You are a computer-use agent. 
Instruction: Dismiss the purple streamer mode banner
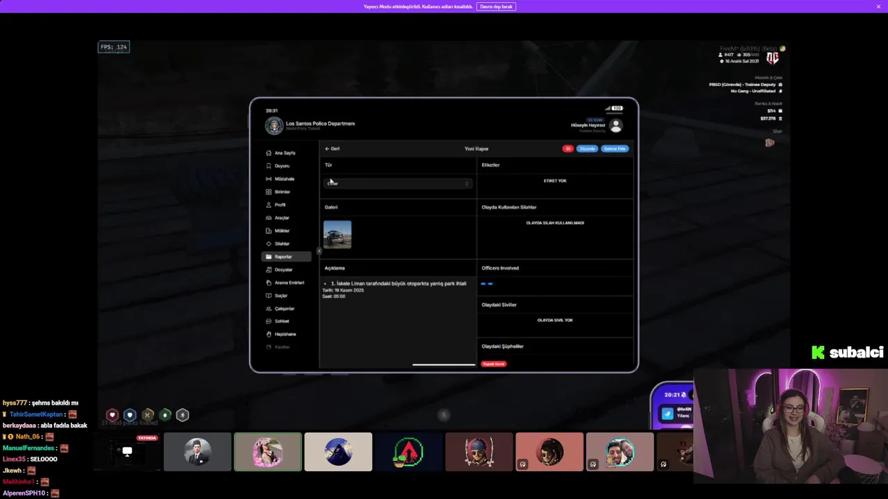pyautogui.click(x=878, y=6)
